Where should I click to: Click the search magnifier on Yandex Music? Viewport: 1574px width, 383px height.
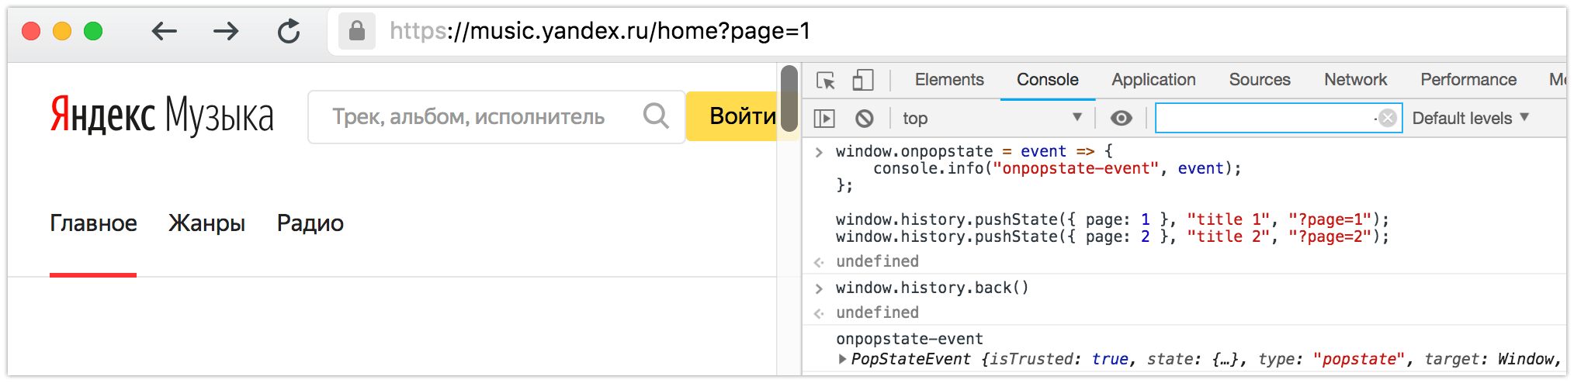coord(656,116)
